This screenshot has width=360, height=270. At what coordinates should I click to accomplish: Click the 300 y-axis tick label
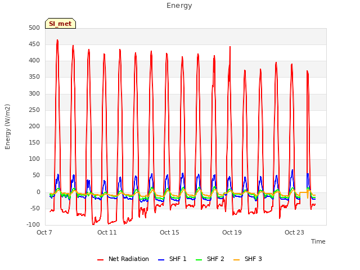point(34,94)
